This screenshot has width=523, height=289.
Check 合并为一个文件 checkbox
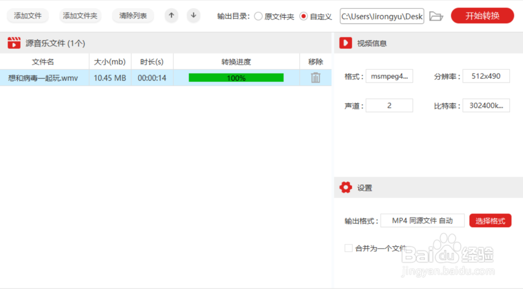(x=348, y=248)
